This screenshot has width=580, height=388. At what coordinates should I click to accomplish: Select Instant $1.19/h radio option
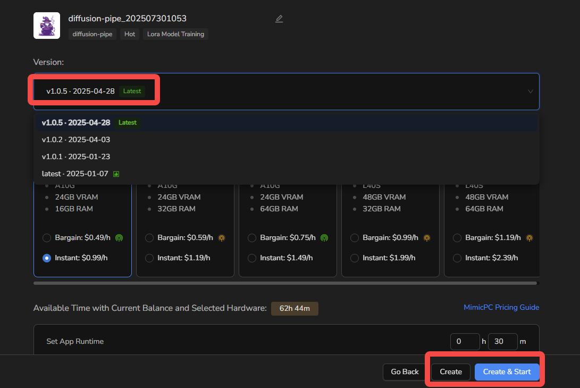coord(149,258)
